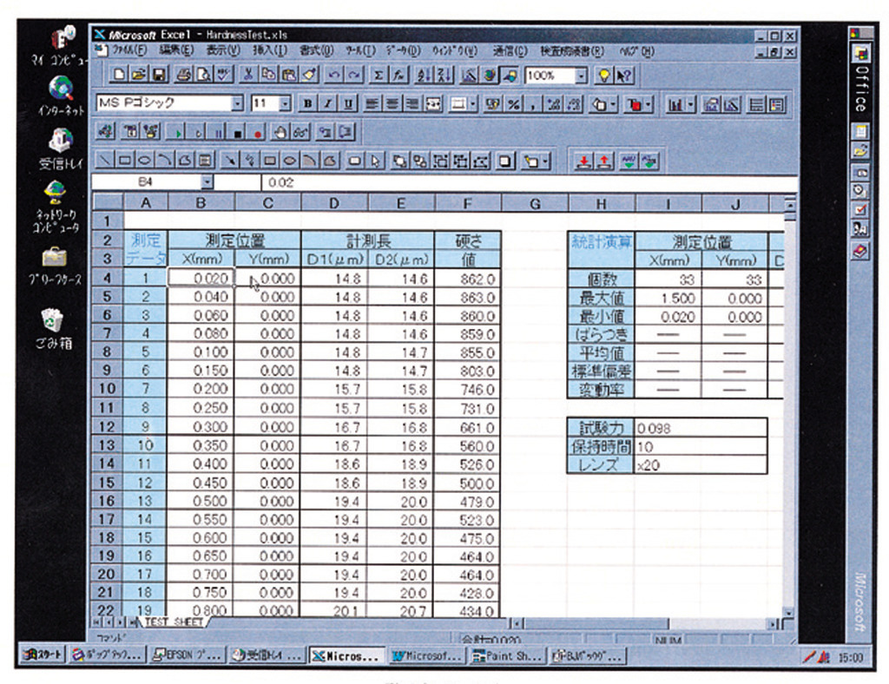This screenshot has height=684, width=889.
Task: Insert AutoSum with the sigma icon
Action: click(x=379, y=75)
